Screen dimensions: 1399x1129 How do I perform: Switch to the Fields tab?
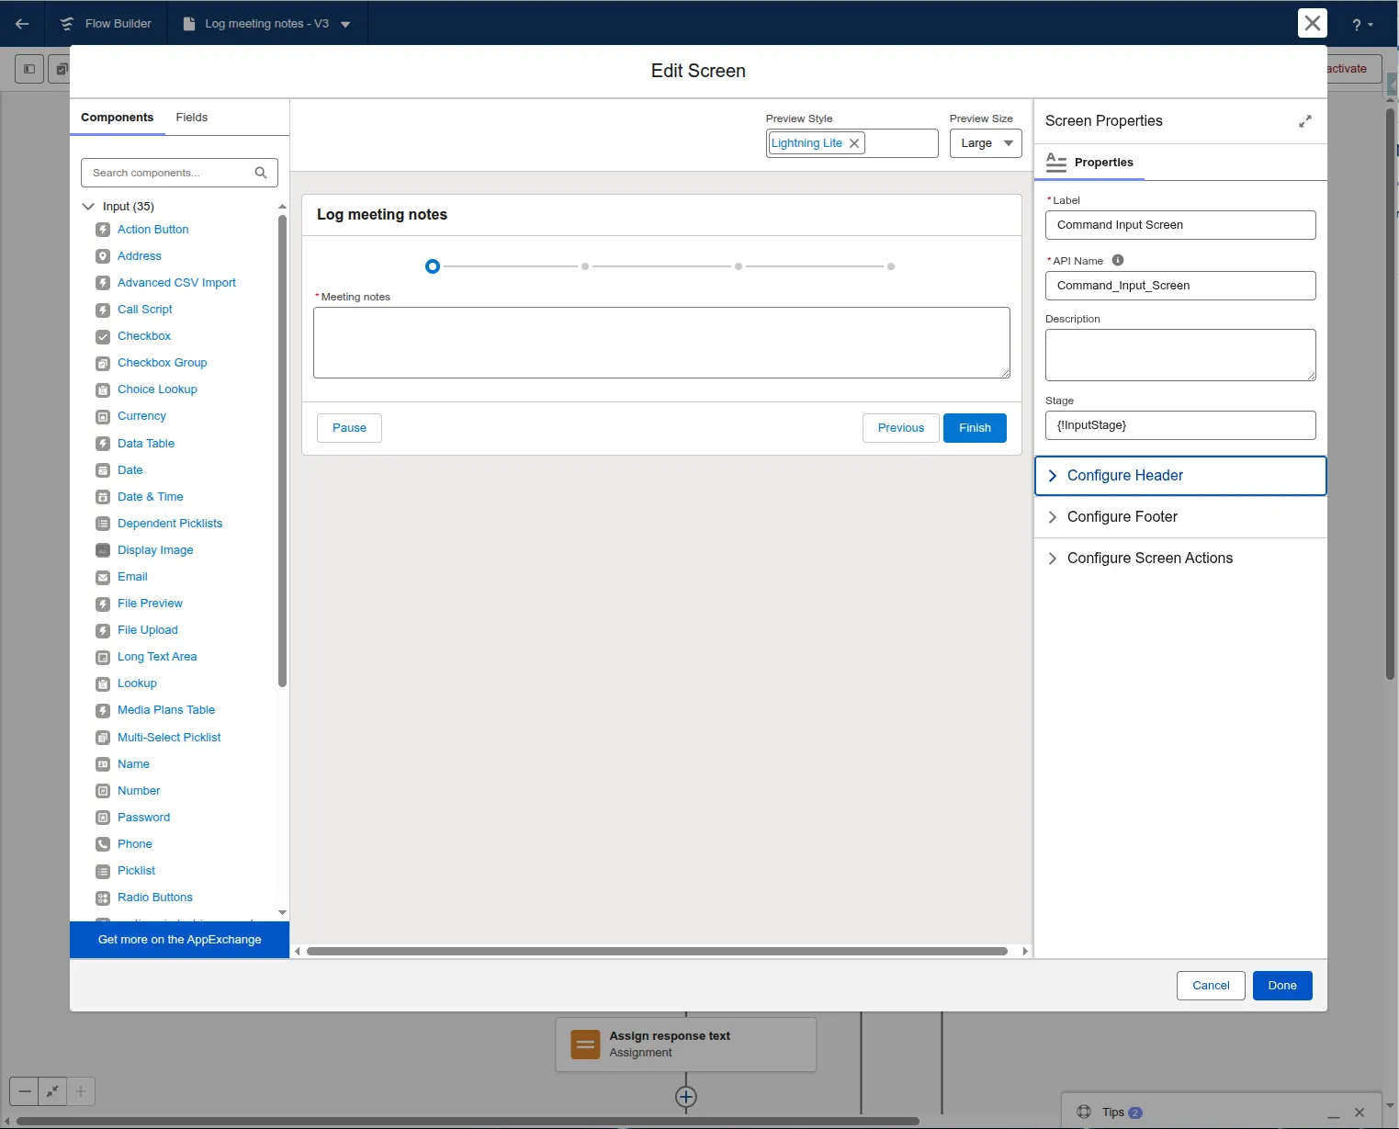pos(191,117)
